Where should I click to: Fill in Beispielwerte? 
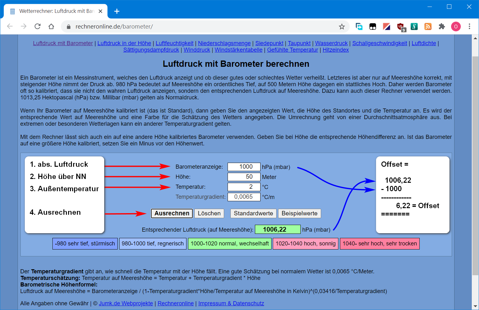(299, 213)
